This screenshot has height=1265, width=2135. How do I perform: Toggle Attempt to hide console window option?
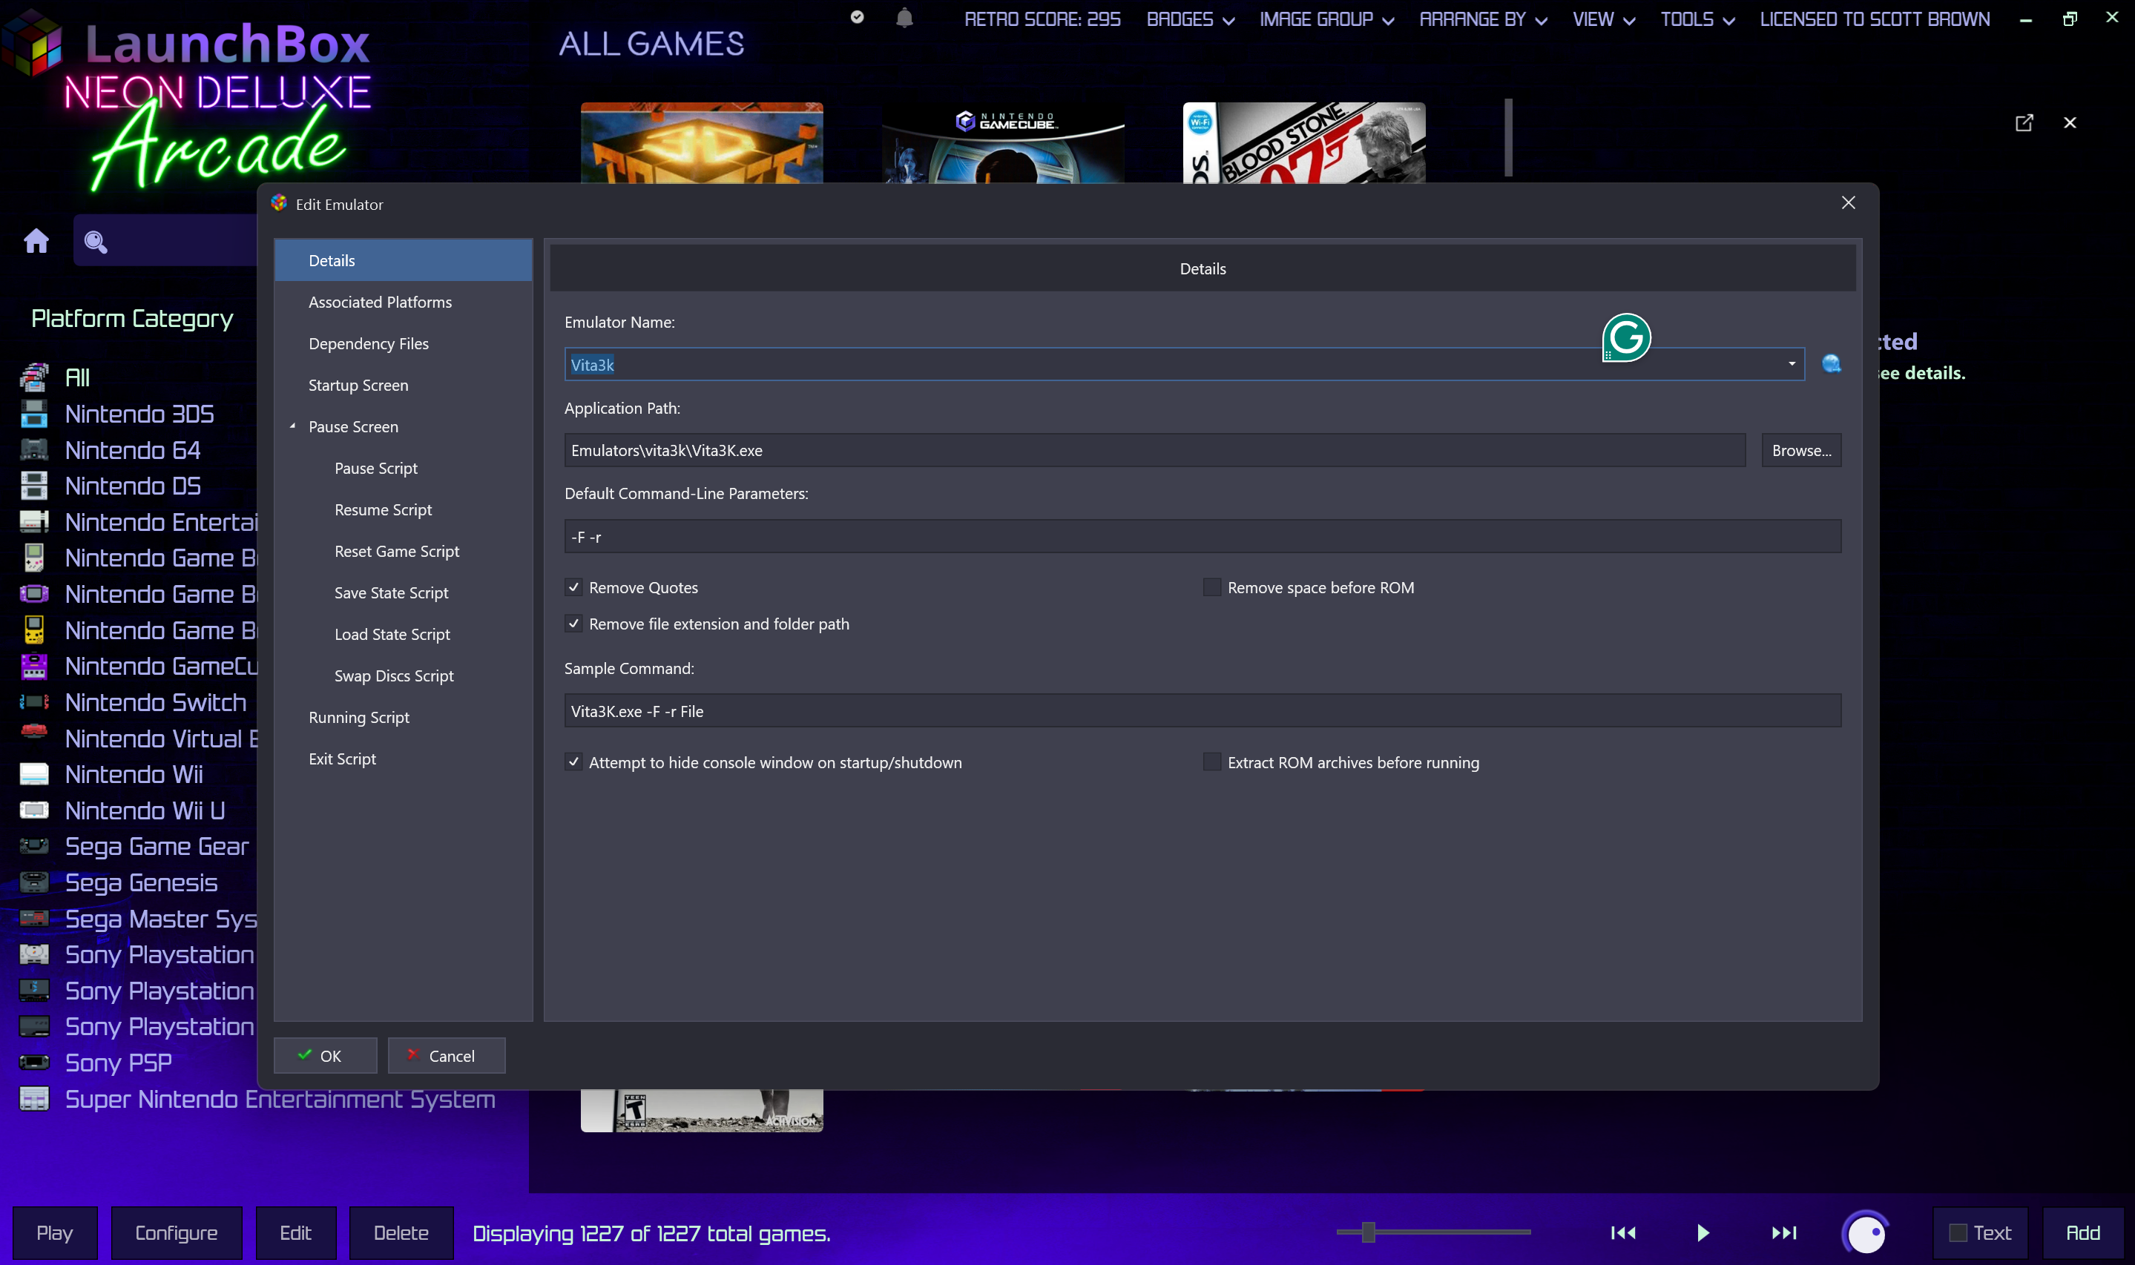573,762
